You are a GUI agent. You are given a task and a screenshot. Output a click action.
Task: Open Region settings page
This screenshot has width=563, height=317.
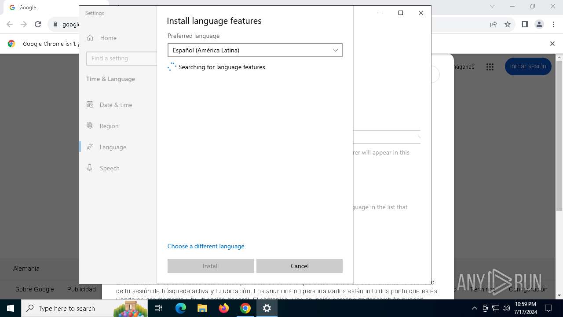118,126
